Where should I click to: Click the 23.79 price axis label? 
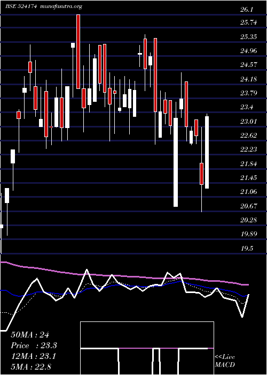[x=249, y=93]
